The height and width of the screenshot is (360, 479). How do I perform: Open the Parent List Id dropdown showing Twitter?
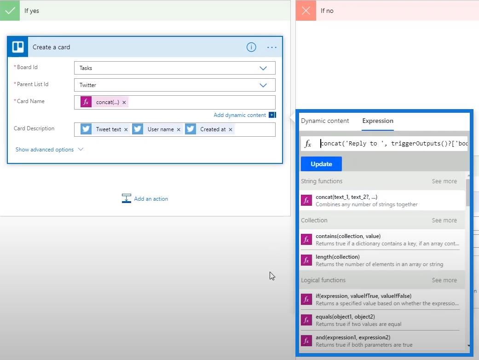point(174,85)
